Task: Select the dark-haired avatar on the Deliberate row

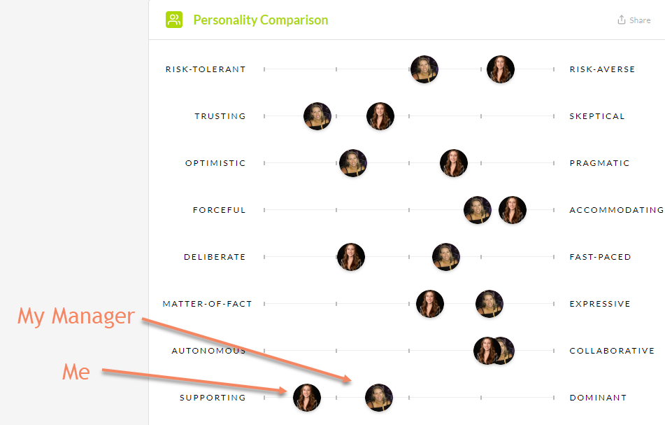Action: pos(351,257)
